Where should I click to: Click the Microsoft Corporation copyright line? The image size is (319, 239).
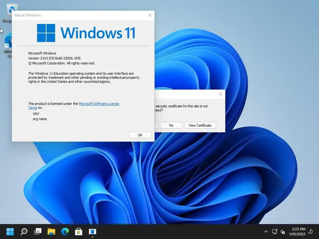[x=61, y=63]
